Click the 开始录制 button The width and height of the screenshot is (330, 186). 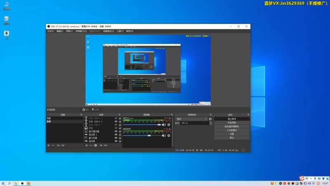click(x=232, y=123)
